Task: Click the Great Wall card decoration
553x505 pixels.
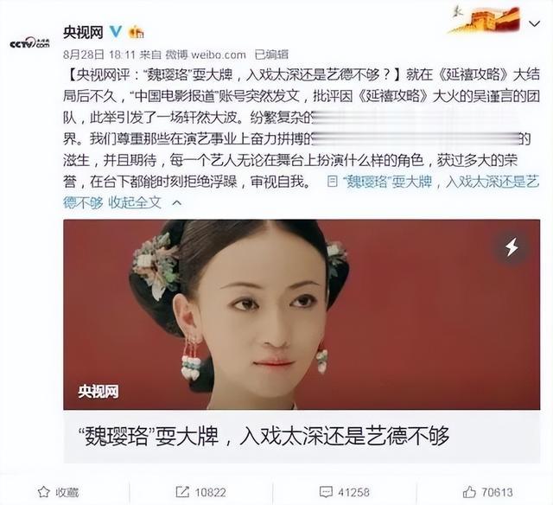Action: pos(485,20)
